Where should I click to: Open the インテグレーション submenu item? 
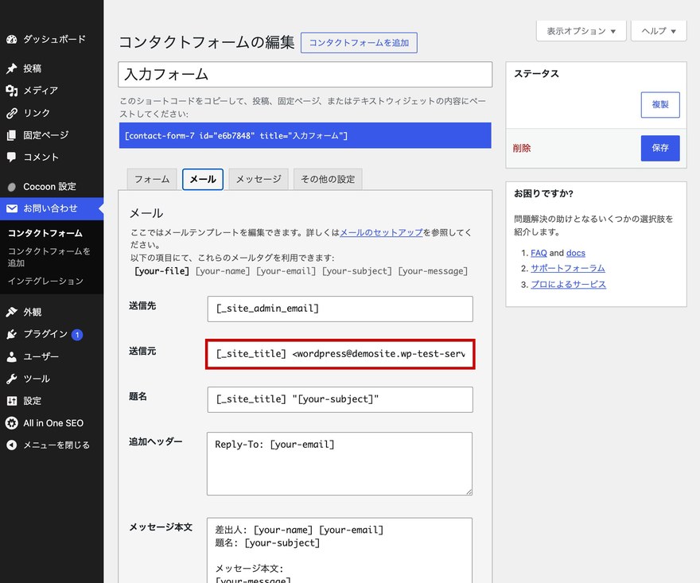point(45,282)
